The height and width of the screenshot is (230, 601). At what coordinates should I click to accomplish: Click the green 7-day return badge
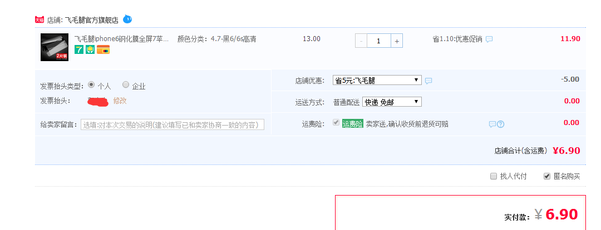click(78, 49)
